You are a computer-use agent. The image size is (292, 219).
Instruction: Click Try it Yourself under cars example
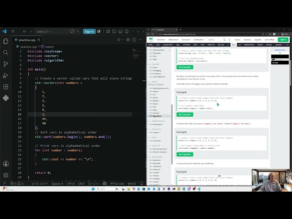[x=185, y=67]
